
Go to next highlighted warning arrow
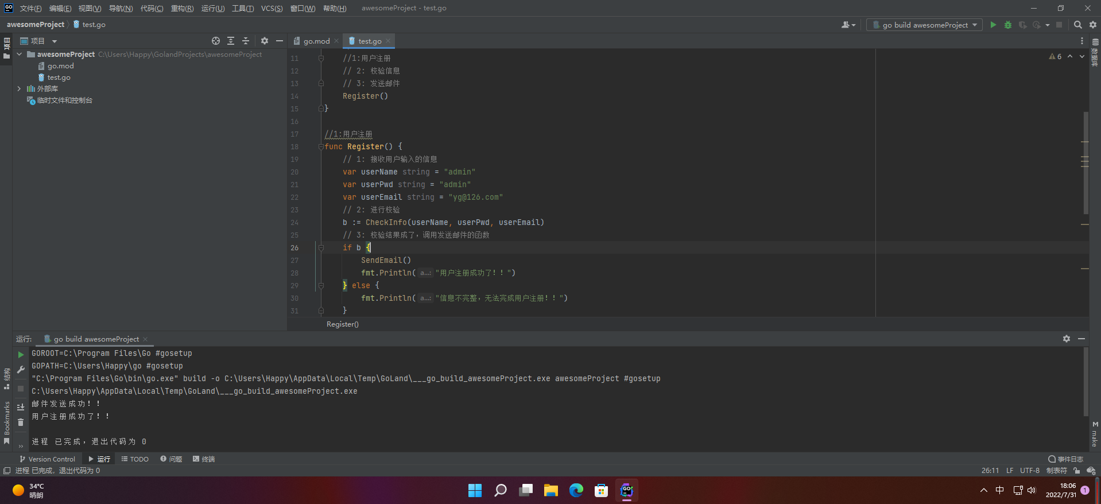[1082, 56]
